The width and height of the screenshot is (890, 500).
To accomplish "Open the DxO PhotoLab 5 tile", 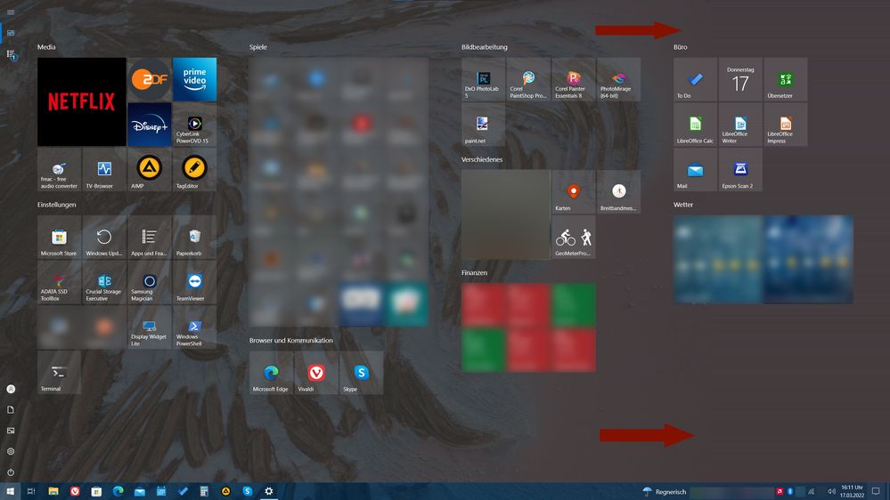I will click(483, 79).
